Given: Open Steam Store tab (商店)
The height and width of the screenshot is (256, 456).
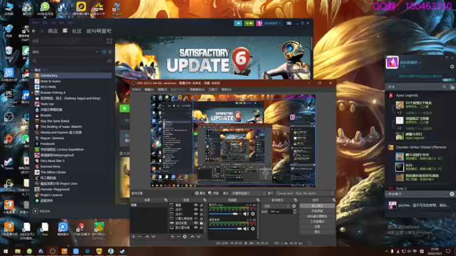Looking at the screenshot, I should pos(52,31).
